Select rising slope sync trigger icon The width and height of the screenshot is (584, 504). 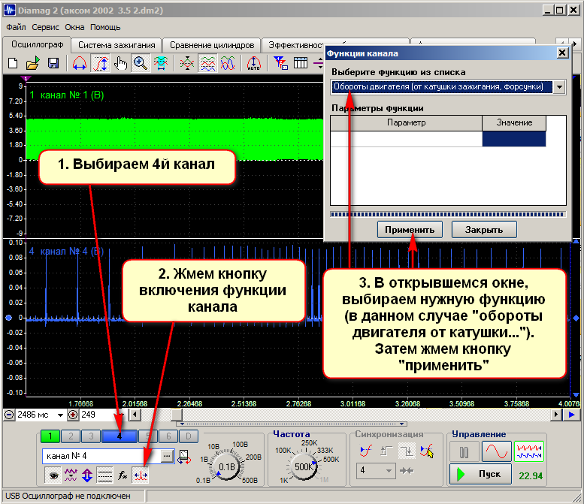[366, 451]
